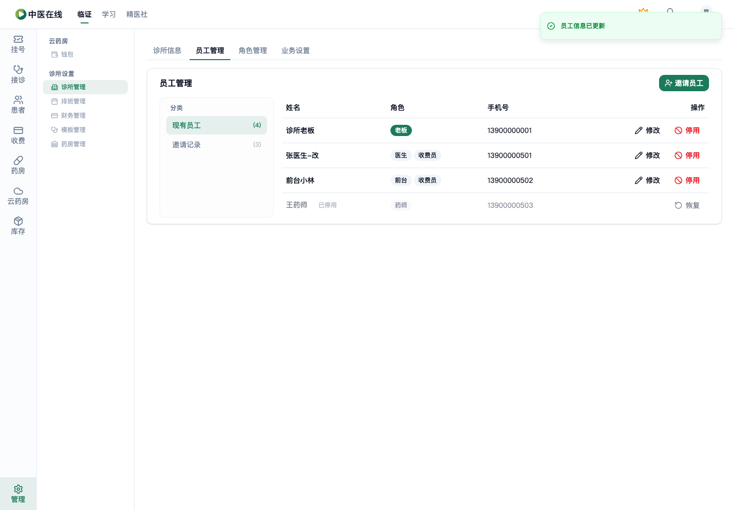This screenshot has height=510, width=734.
Task: Click the pencil icon for 诊所老板
Action: coord(639,130)
